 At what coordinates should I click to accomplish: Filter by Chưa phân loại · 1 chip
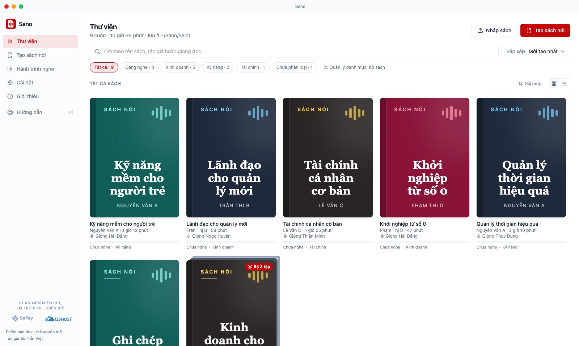point(295,67)
